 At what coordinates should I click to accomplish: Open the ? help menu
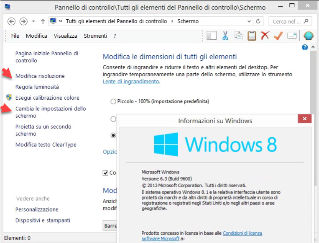(x=115, y=36)
